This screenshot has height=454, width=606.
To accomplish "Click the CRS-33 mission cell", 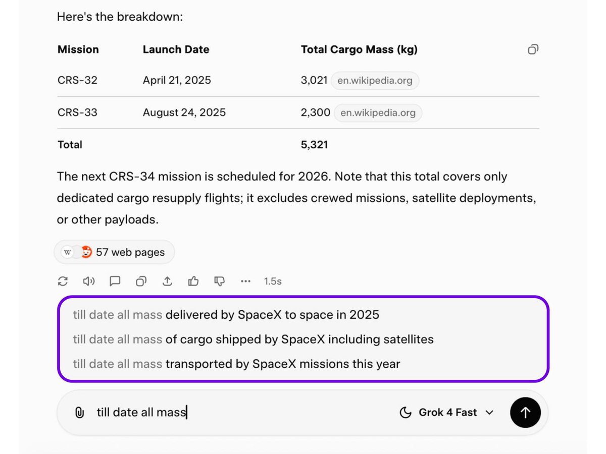I will coord(77,112).
